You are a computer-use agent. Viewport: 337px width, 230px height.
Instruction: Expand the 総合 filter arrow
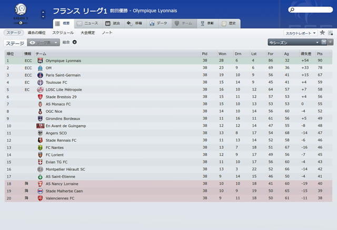[75, 42]
